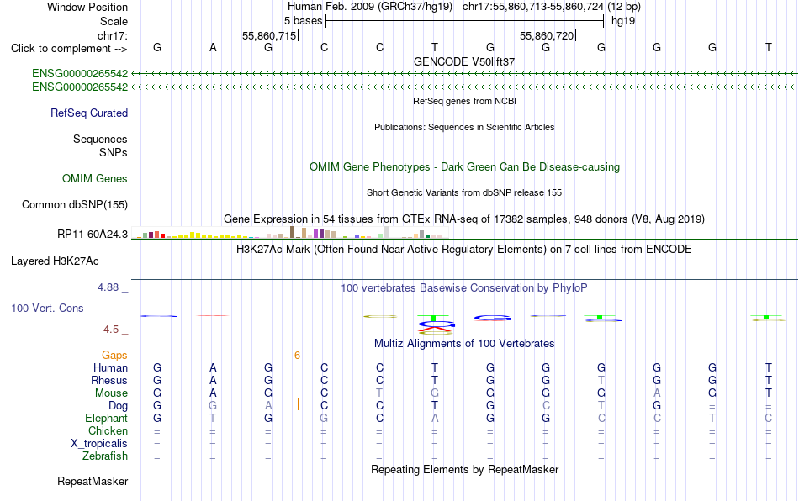
Task: Click the PhyloP upper value 4.88
Action: [108, 287]
